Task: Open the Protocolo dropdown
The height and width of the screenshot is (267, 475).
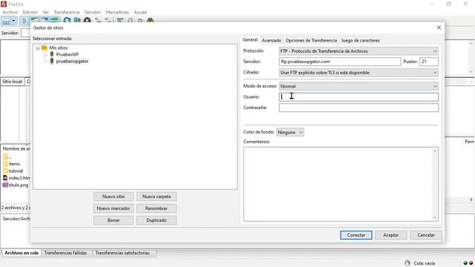Action: point(358,51)
